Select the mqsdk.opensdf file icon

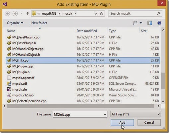pos(9,78)
